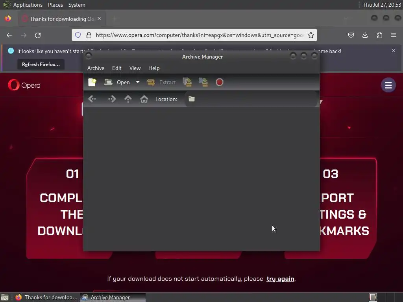Go forward with Archive Manager's forward arrow
The image size is (403, 302).
point(112,99)
